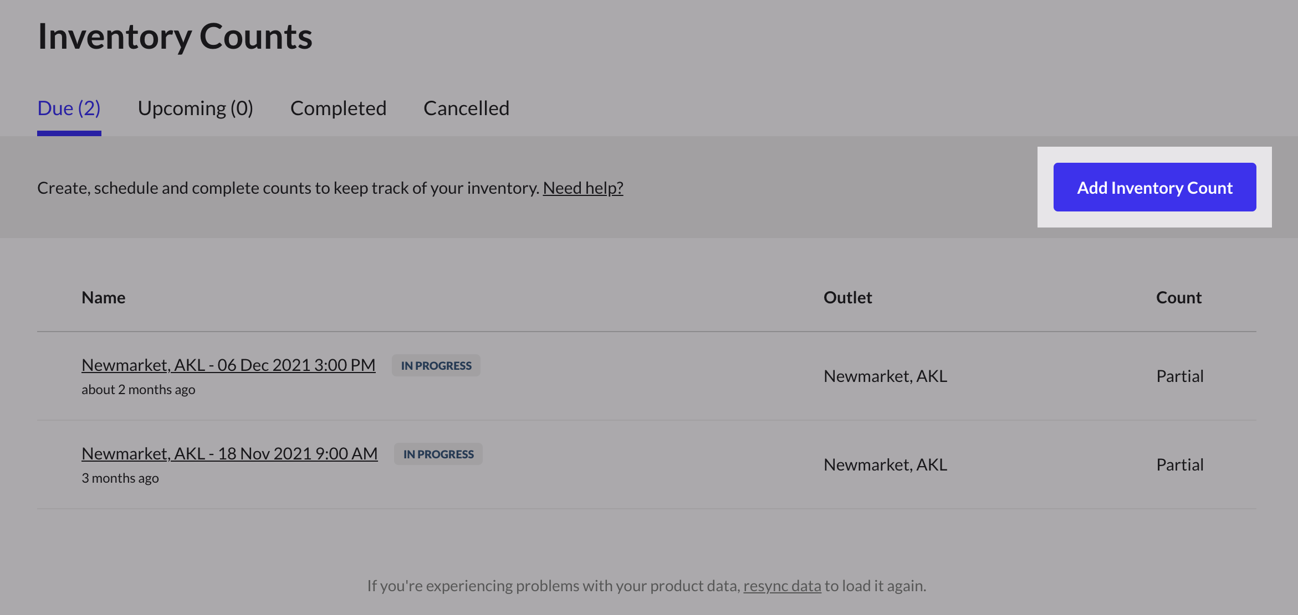Click Newmarket, AKL outlet in second row
Image resolution: width=1298 pixels, height=615 pixels.
[x=885, y=465]
